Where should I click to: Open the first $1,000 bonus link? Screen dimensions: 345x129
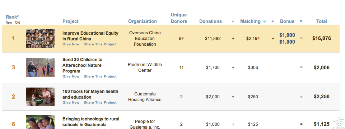tap(287, 35)
